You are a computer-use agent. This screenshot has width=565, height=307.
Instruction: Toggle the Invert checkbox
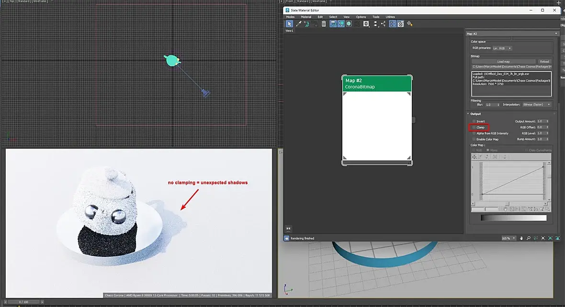(x=474, y=121)
